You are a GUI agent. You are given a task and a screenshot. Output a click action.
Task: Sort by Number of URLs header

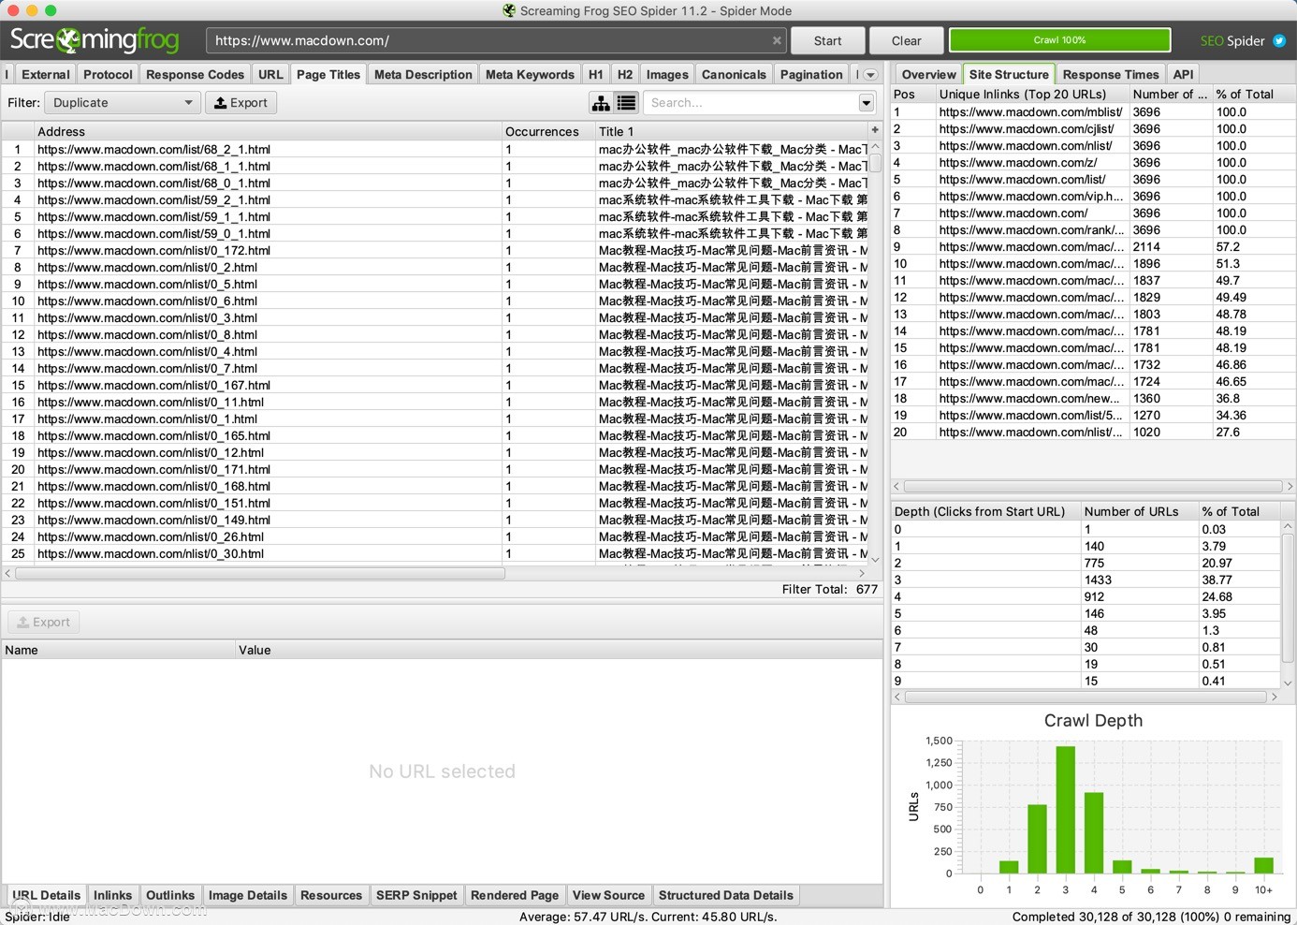(1139, 511)
